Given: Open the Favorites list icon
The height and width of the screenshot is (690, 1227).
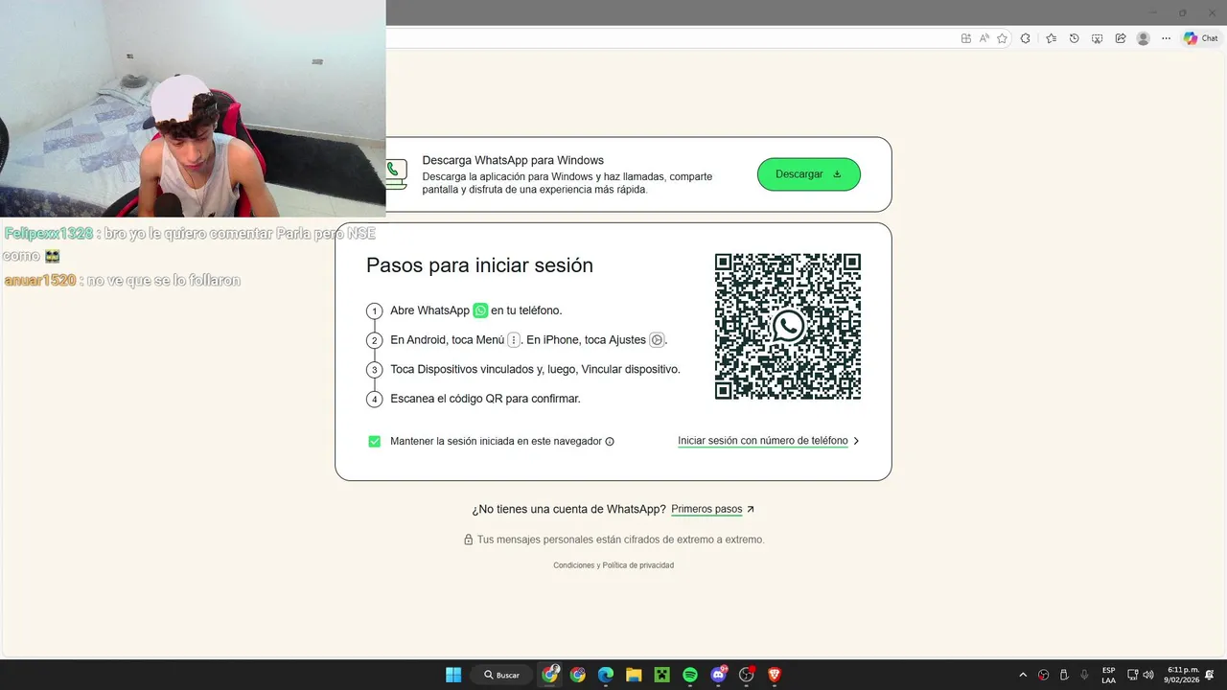Looking at the screenshot, I should [1051, 38].
